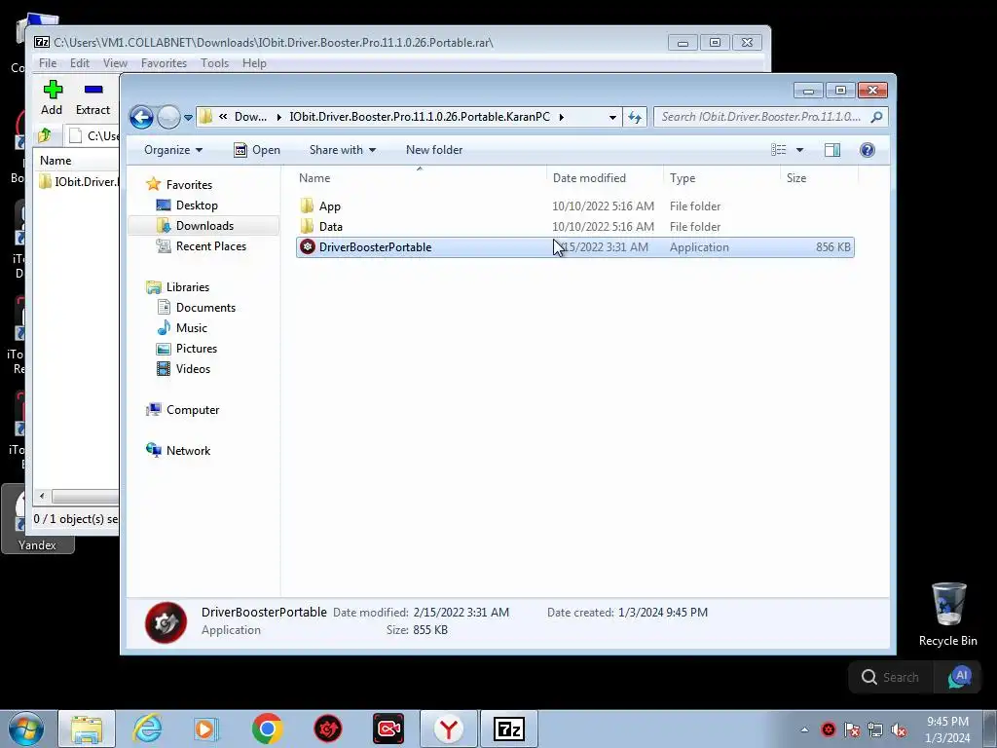
Task: Click the Back navigation arrow in Explorer
Action: coord(141,117)
